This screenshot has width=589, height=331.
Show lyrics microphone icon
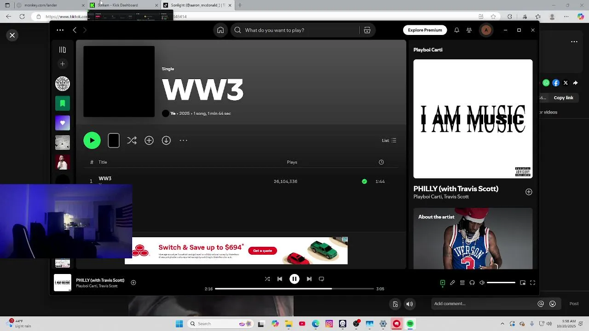452,283
